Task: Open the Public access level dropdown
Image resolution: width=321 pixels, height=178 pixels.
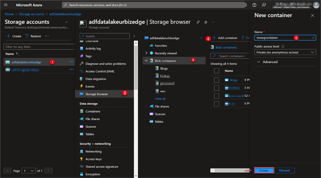Action: tap(285, 52)
